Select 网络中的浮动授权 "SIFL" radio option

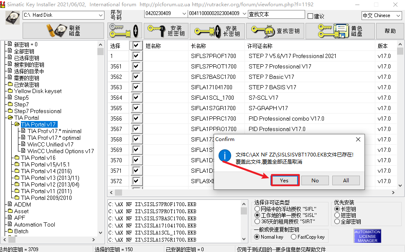257,209
